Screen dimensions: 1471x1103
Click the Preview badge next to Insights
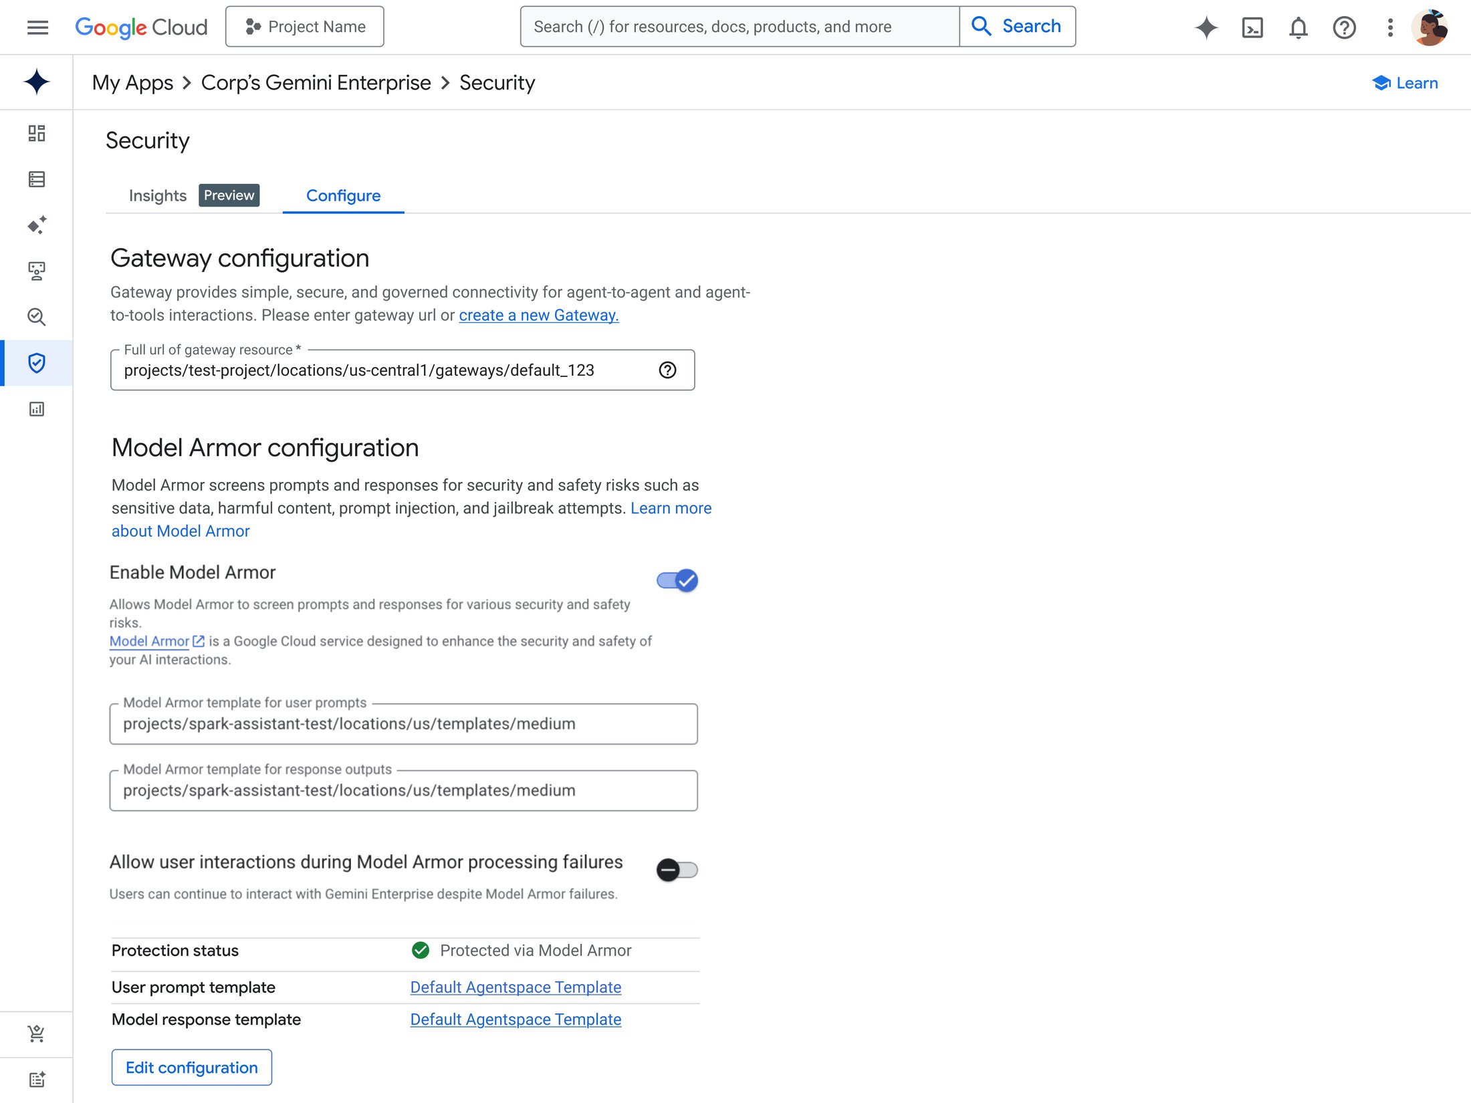click(229, 195)
